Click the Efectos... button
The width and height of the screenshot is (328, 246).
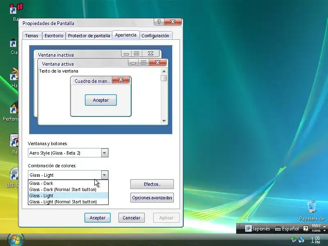pos(152,184)
